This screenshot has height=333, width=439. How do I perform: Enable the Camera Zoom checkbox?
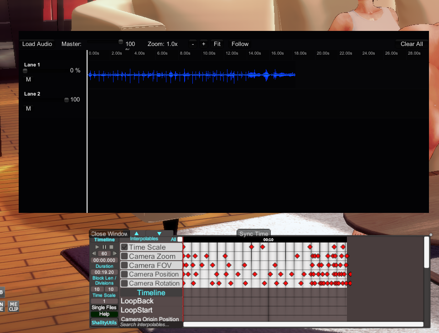point(124,256)
